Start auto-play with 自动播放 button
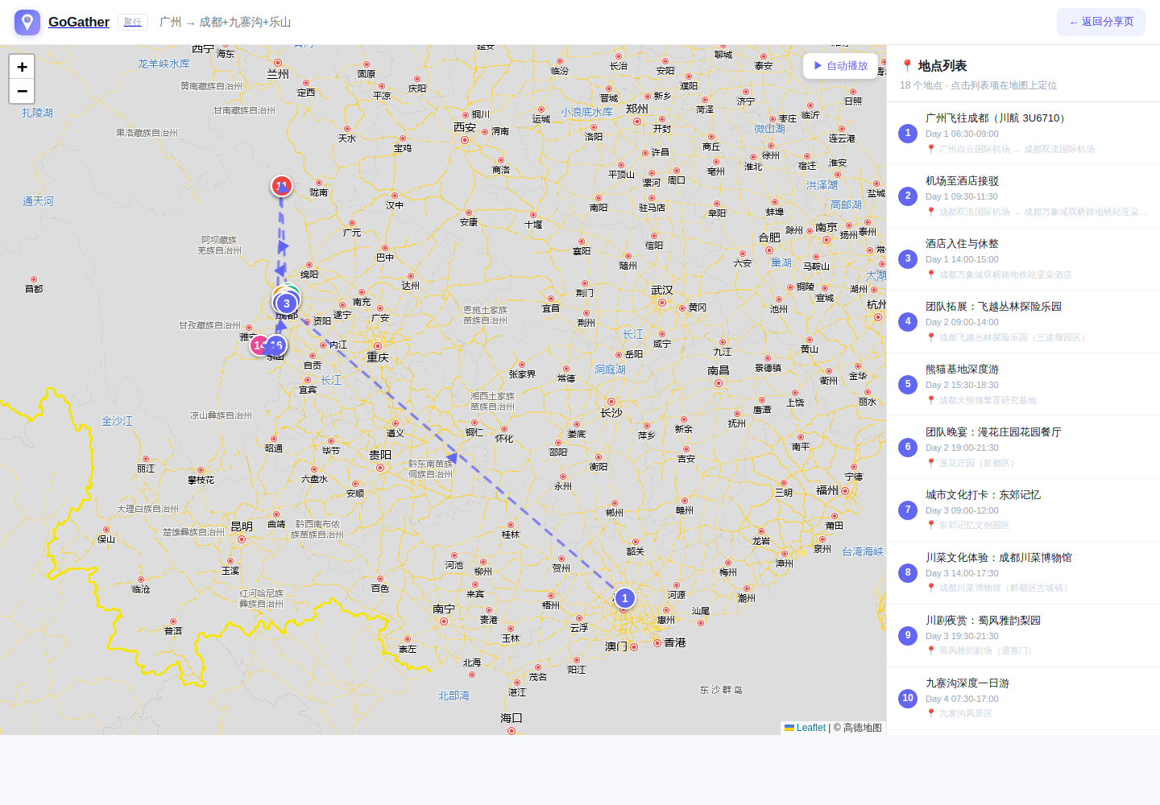Image resolution: width=1160 pixels, height=805 pixels. 840,66
